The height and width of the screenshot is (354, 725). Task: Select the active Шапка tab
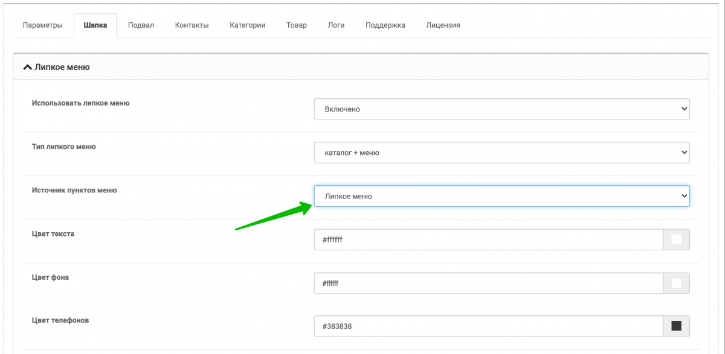pos(95,25)
